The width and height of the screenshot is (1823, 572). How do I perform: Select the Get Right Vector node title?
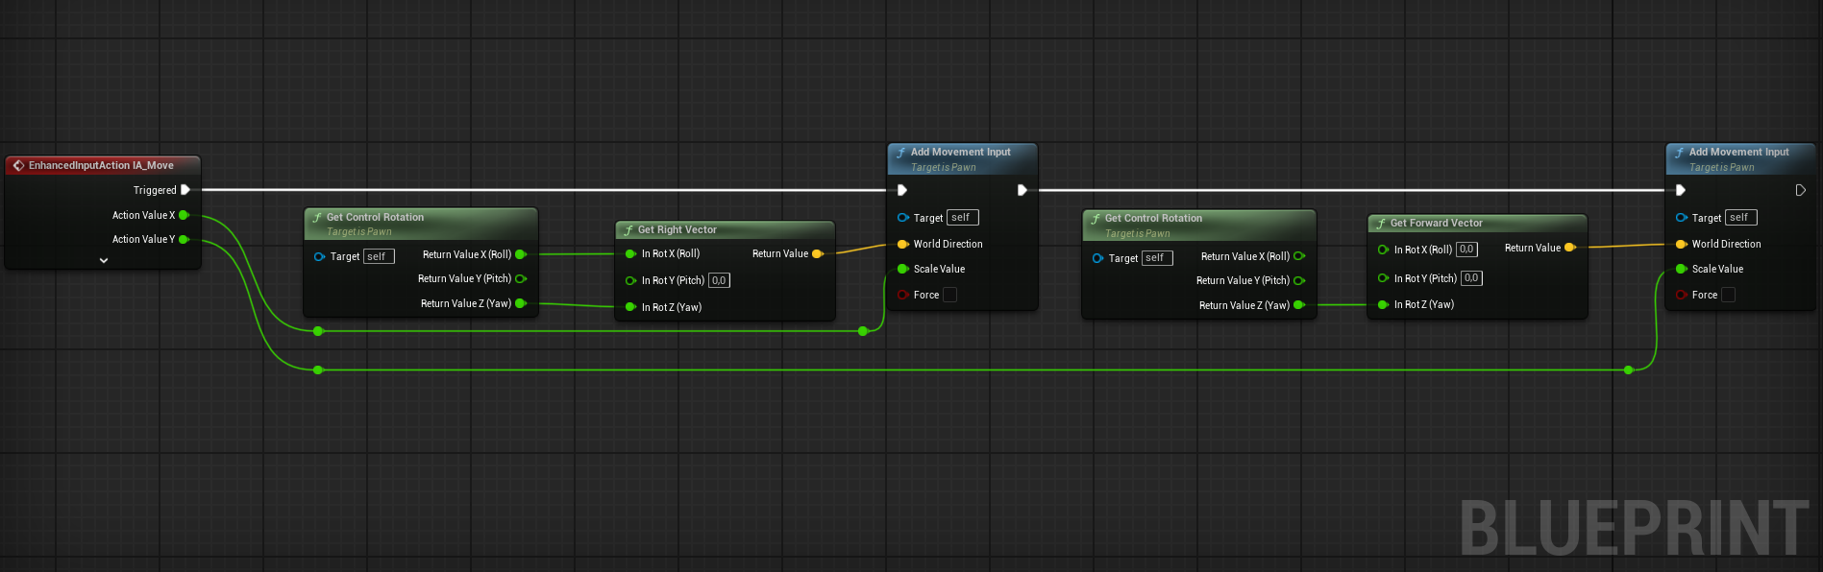point(677,229)
